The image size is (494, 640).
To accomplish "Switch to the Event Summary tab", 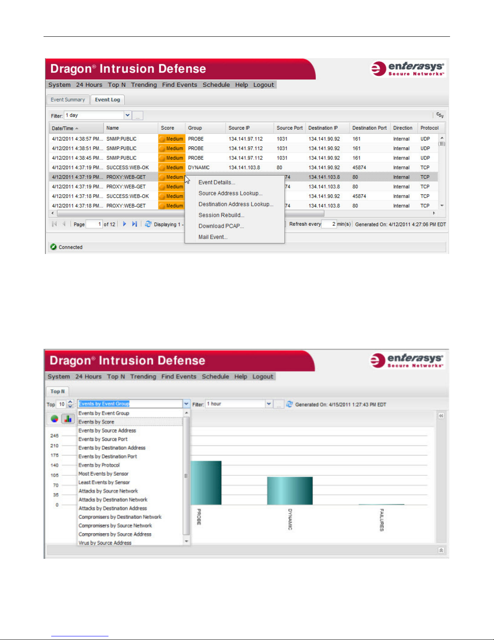I will [68, 100].
